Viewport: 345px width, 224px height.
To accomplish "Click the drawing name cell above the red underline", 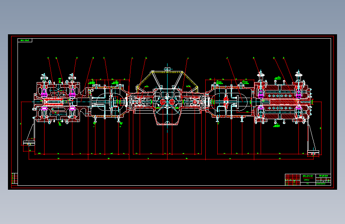I will click(308, 176).
